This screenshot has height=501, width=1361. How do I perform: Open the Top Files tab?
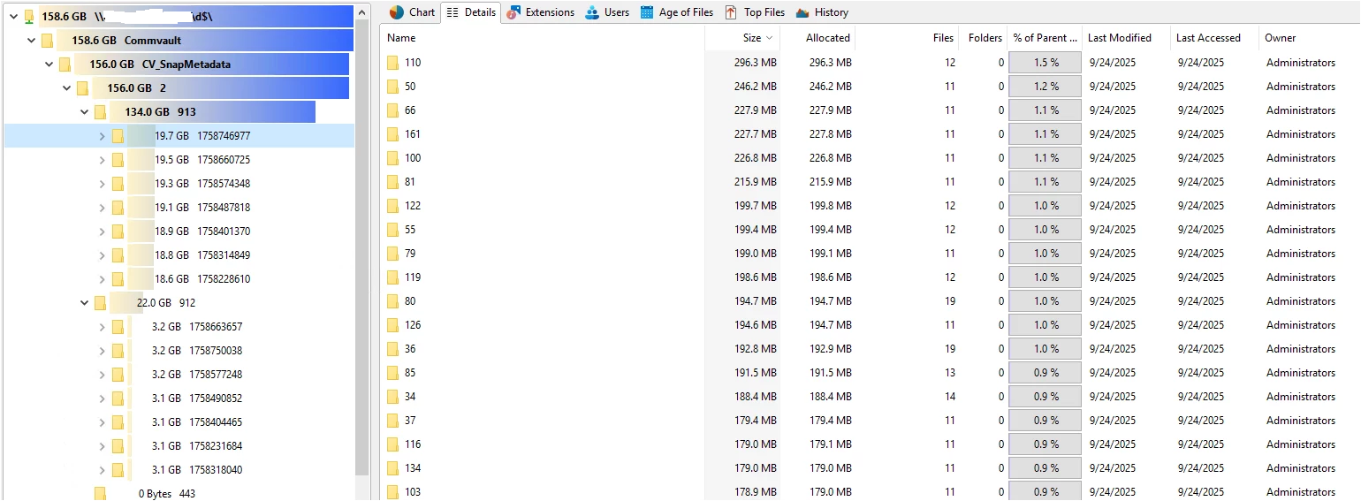pos(755,12)
